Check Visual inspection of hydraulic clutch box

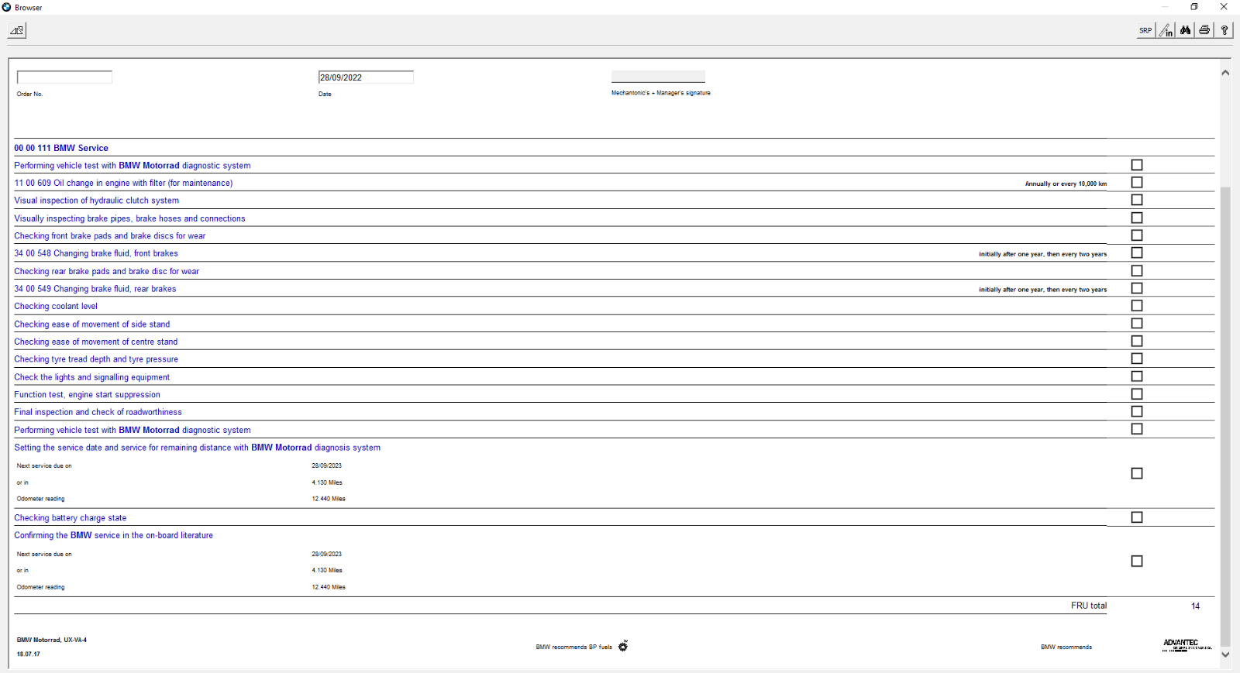(x=1137, y=200)
